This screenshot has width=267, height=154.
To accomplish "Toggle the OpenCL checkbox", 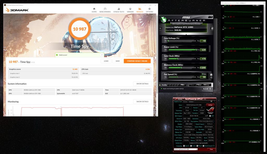I will pos(184,146).
